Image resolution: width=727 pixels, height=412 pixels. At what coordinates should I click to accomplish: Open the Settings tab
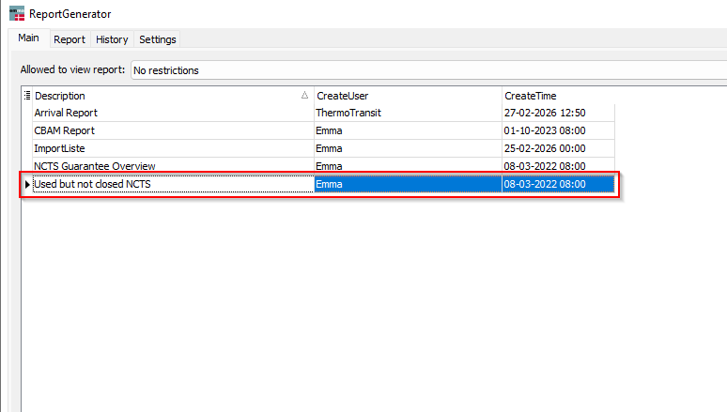point(157,39)
